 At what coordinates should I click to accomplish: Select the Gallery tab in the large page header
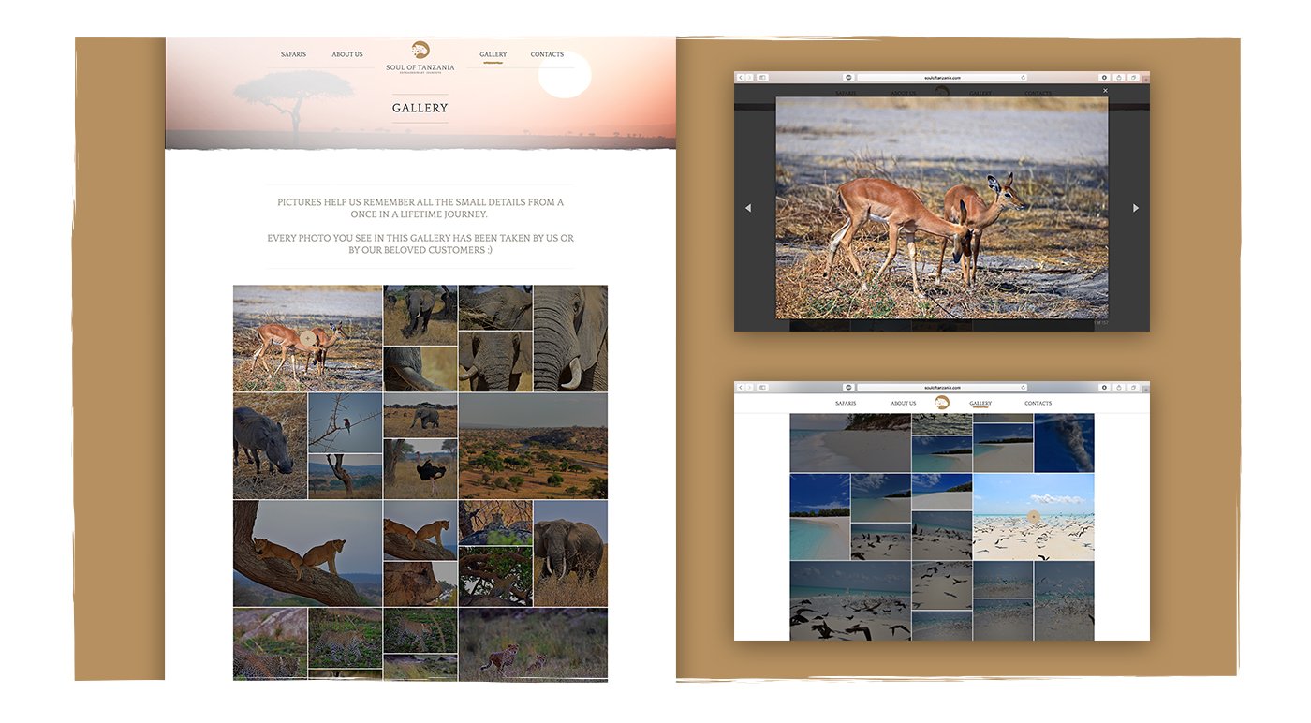point(493,54)
